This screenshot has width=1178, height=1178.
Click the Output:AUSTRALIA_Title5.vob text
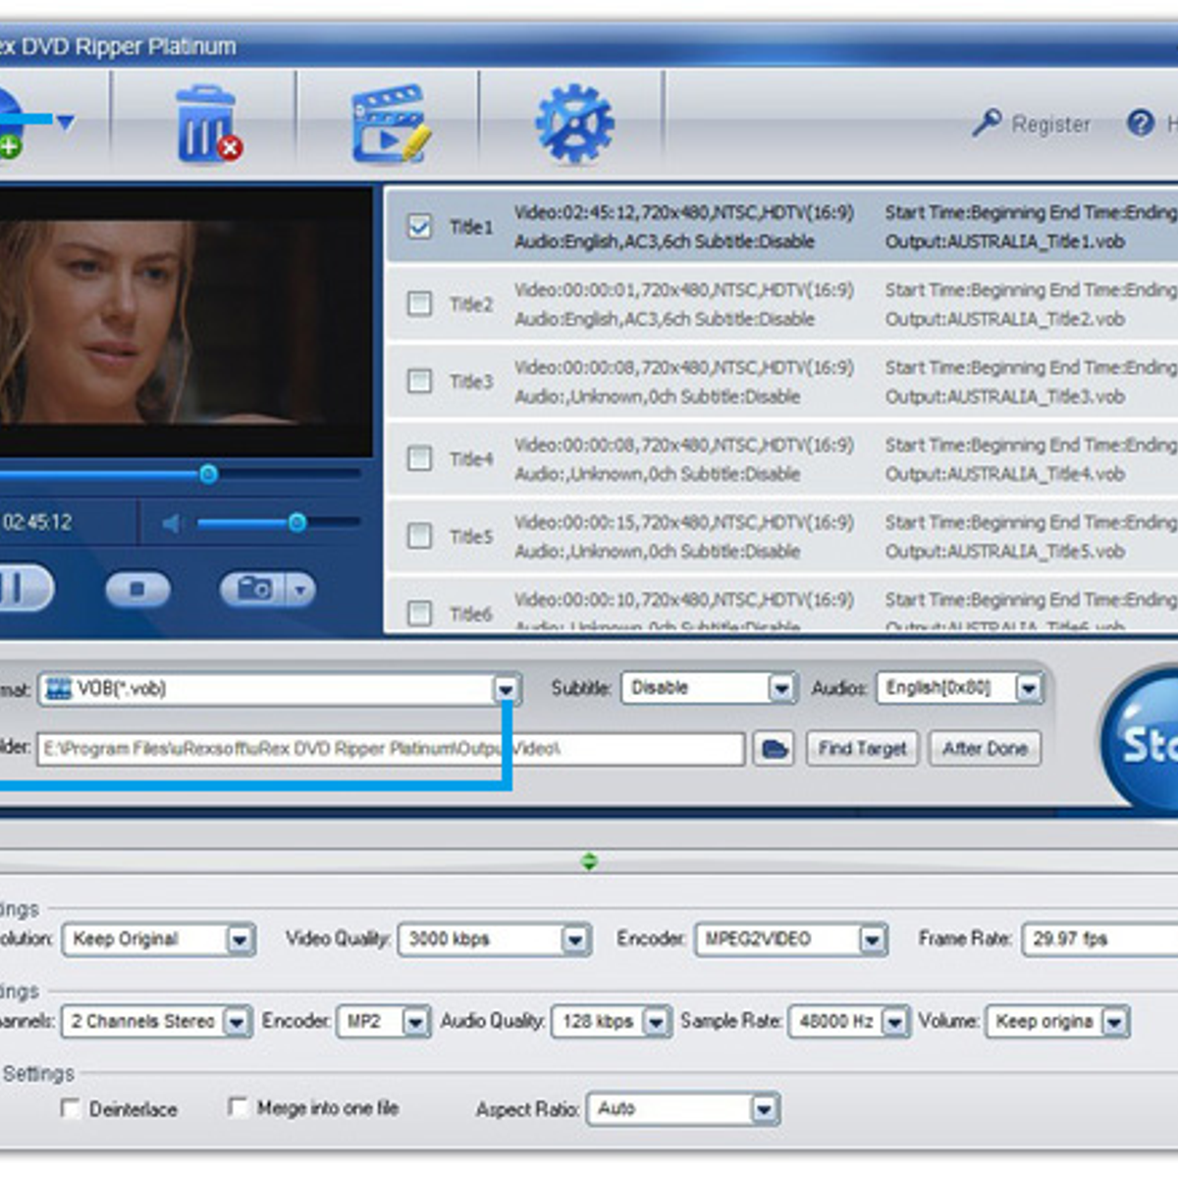click(1005, 552)
